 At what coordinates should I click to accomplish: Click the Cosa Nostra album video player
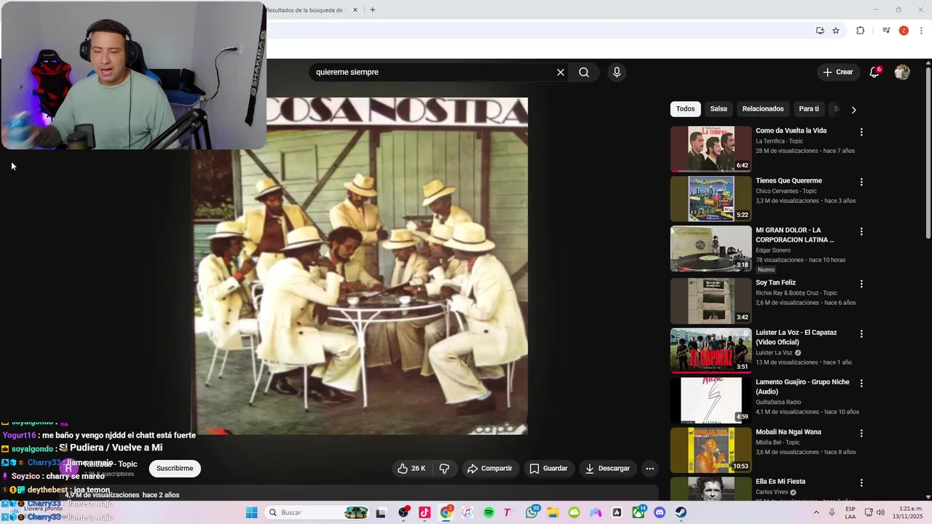pos(359,266)
